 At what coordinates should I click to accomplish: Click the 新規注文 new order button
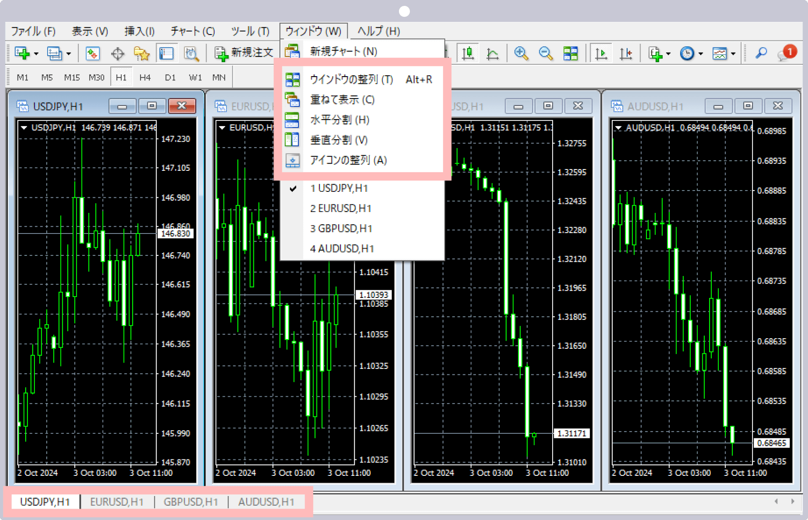point(244,53)
